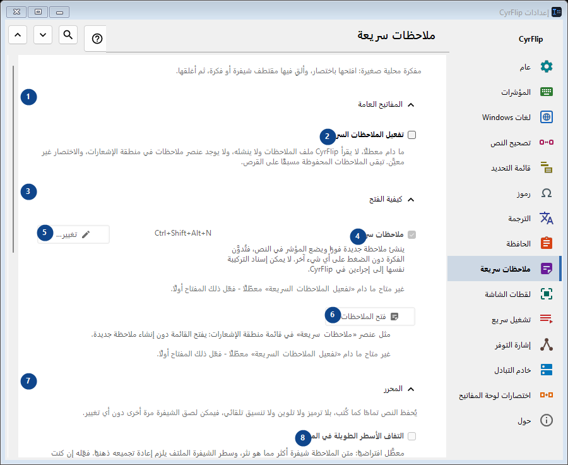Enable the quick notes (تفعيل الملاحظات) checkbox
This screenshot has width=568, height=465.
(412, 135)
